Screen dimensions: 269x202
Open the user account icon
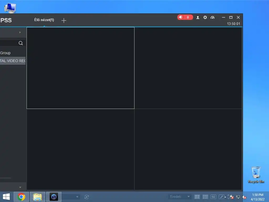[198, 17]
